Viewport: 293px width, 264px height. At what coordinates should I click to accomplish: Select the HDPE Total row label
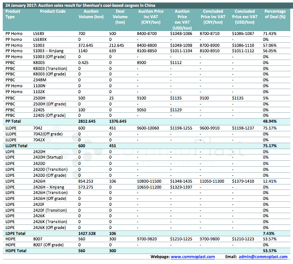click(x=15, y=251)
